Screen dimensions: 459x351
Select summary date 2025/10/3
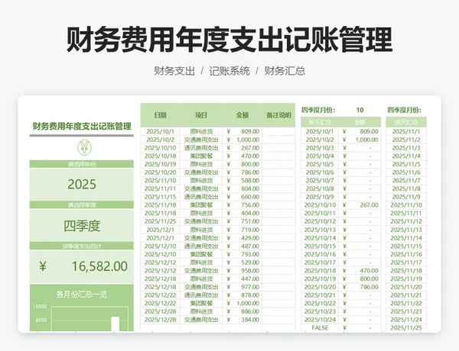[320, 148]
